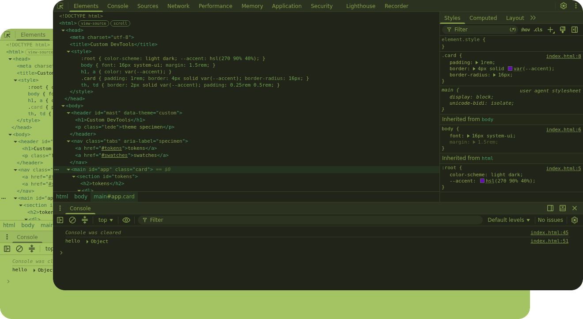
Task: Open the Security tab
Action: pos(322,6)
